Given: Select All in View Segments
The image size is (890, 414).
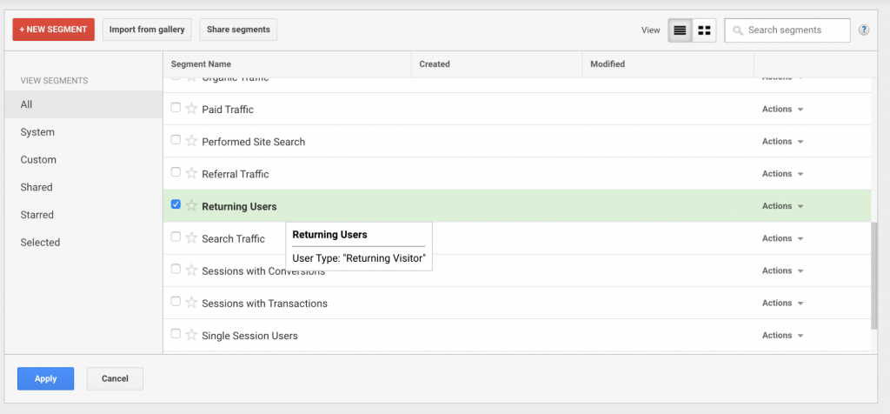Looking at the screenshot, I should pyautogui.click(x=84, y=104).
